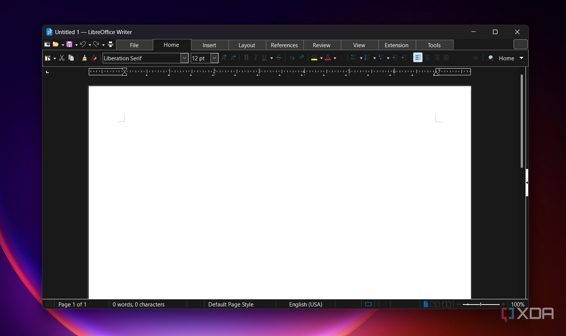Image resolution: width=566 pixels, height=336 pixels.
Task: Open the File tab
Action: coord(134,45)
